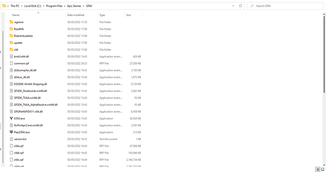The width and height of the screenshot is (326, 172).
Task: Switch to large icons view at bottom right
Action: pyautogui.click(x=323, y=169)
